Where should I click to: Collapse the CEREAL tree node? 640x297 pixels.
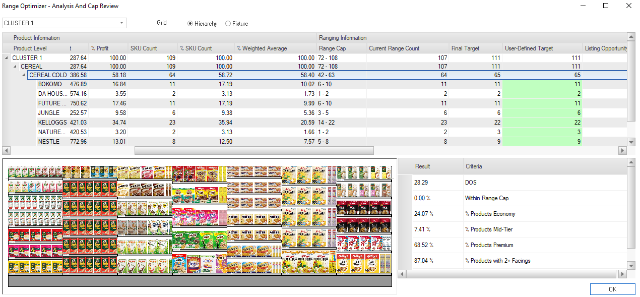point(15,66)
